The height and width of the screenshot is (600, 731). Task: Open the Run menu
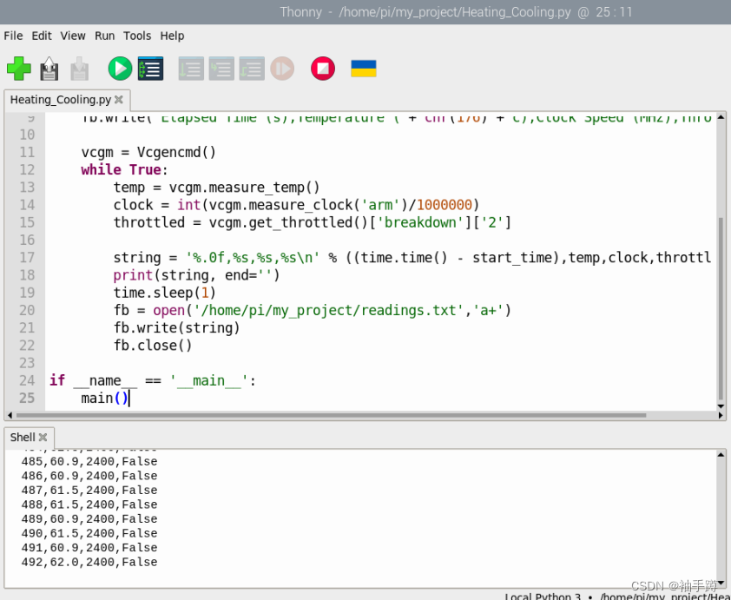click(104, 36)
